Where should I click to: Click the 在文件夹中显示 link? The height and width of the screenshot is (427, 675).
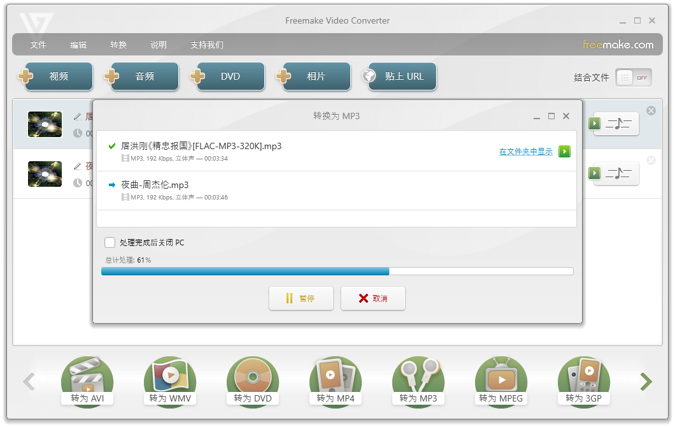pyautogui.click(x=525, y=152)
